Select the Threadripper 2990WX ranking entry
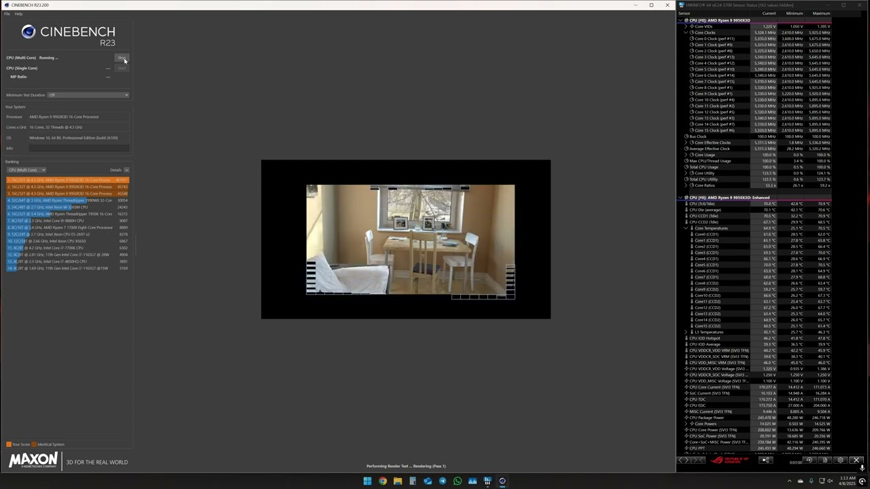This screenshot has height=489, width=870. [67, 200]
